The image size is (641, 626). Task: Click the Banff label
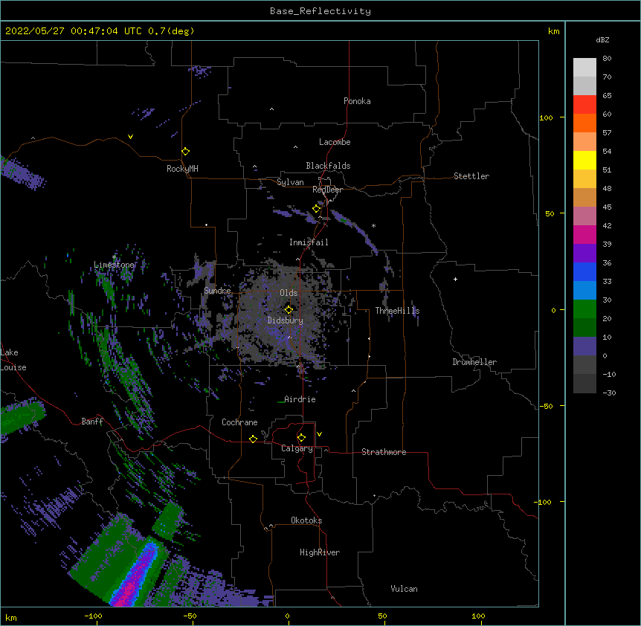[x=92, y=422]
